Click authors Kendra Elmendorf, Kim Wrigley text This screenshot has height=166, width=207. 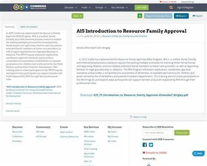[x=93, y=48]
